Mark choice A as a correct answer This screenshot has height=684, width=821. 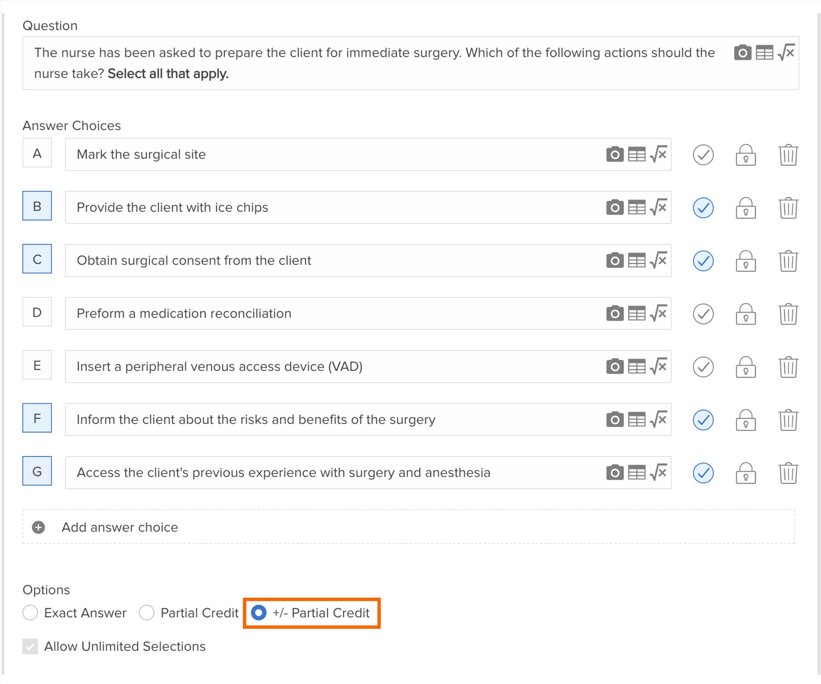tap(703, 155)
